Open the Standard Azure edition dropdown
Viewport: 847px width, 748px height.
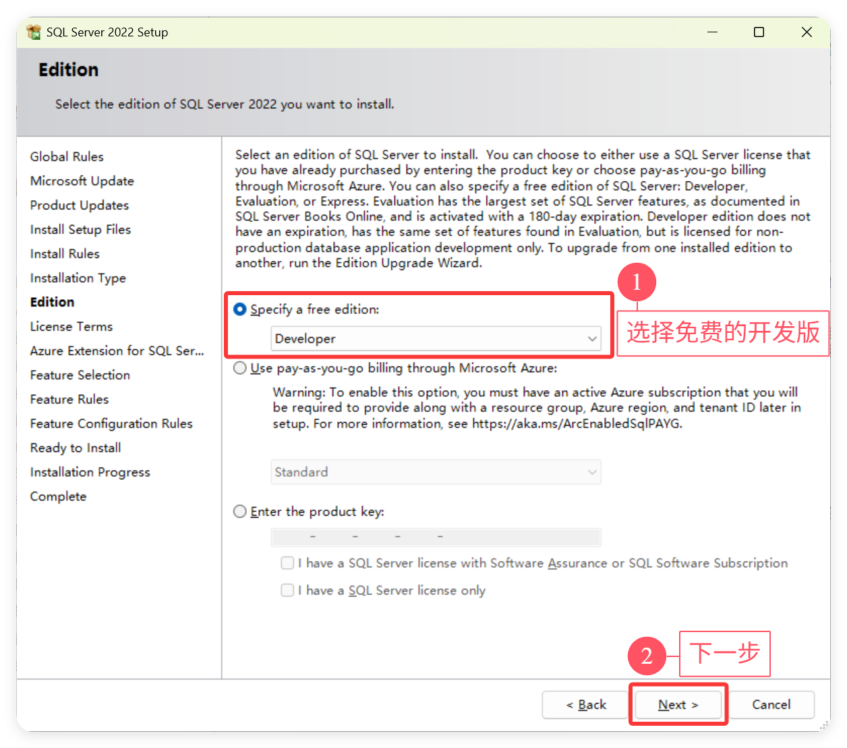coord(436,472)
